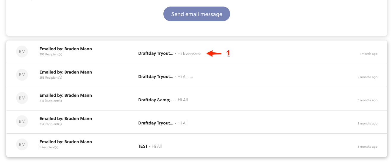The image size is (392, 162).
Task: Open the email starting "Hi Everyone"
Action: pyautogui.click(x=189, y=54)
